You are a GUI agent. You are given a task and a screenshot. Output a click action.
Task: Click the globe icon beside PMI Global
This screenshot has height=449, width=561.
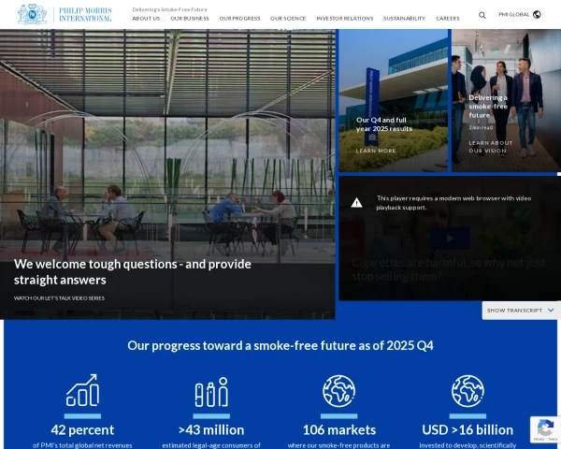tap(537, 14)
